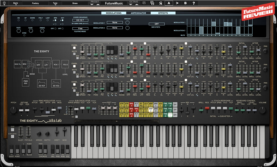Switch to the MODULATIONS tab
Screen dimensions: 277x167
(x=114, y=13)
